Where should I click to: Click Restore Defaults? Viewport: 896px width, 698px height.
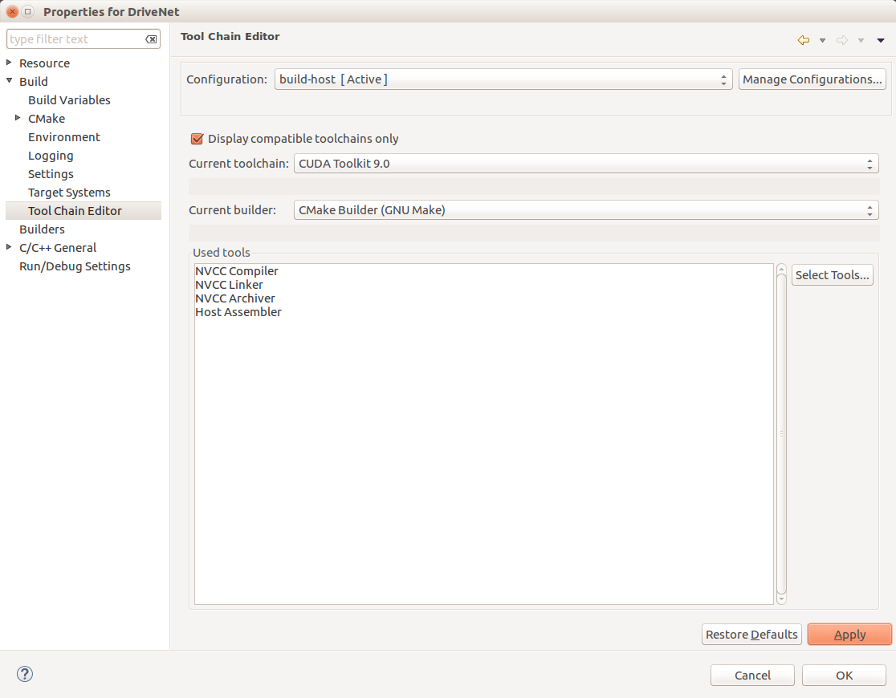(x=751, y=634)
